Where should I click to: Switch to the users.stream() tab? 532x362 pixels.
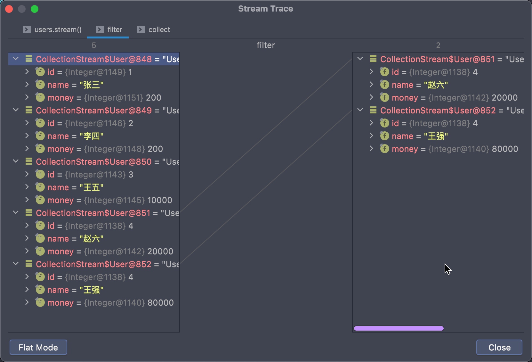click(58, 30)
